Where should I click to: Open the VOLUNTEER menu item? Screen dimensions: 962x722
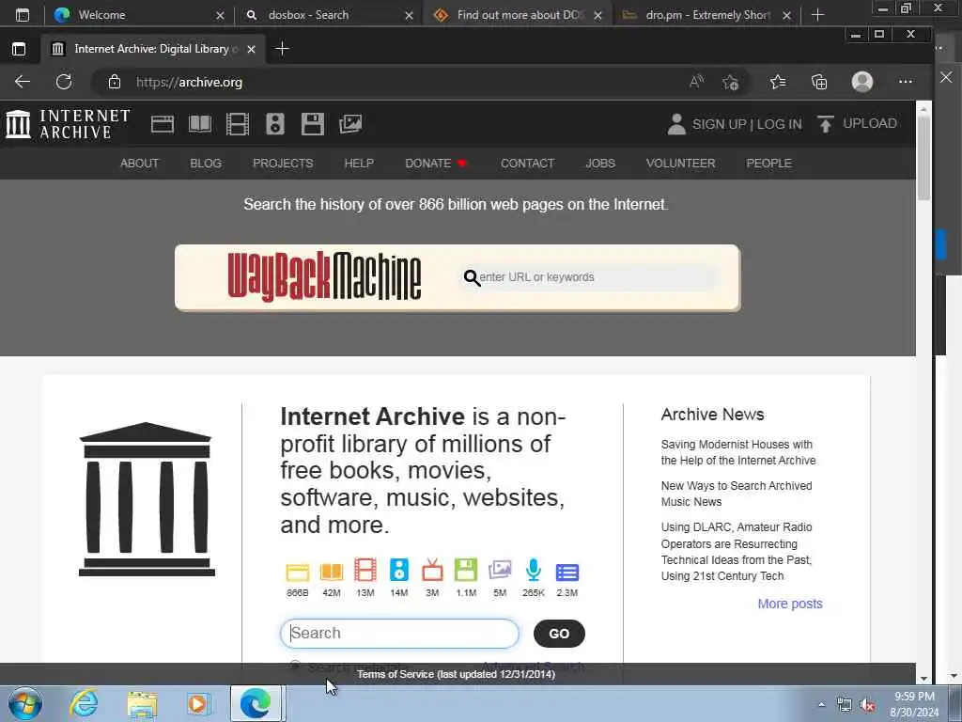tap(680, 164)
